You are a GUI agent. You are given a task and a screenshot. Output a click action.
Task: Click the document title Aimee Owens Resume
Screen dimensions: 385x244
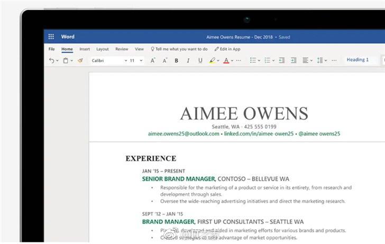pyautogui.click(x=240, y=37)
